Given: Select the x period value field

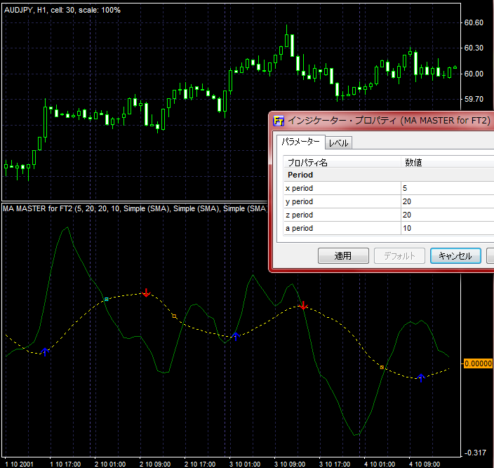Looking at the screenshot, I should click(448, 188).
